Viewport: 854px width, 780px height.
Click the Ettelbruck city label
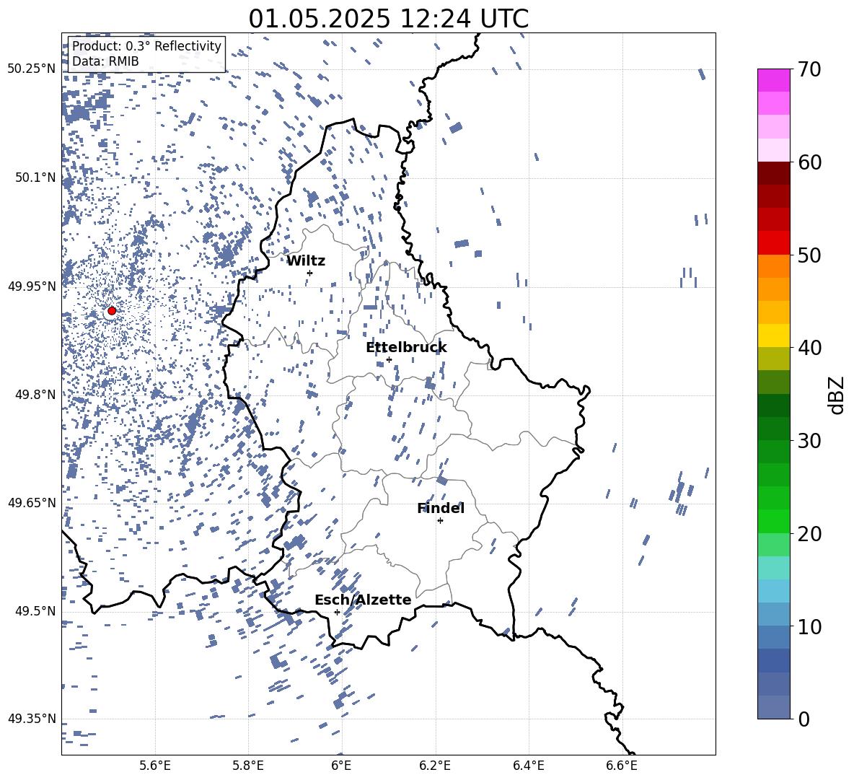pos(406,348)
